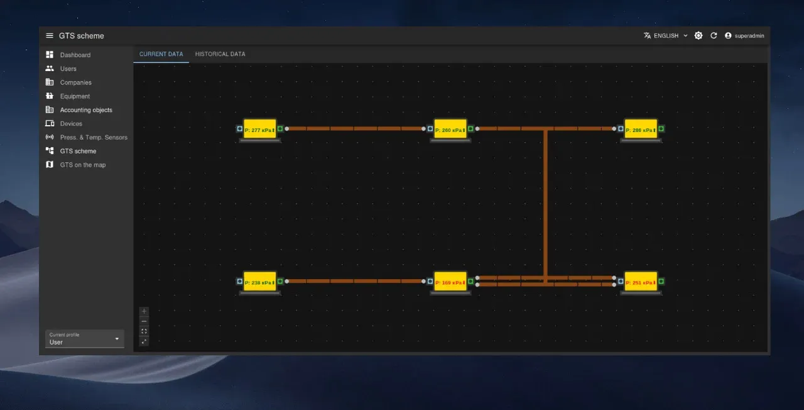Click the superadmin account button
The width and height of the screenshot is (804, 410).
tap(744, 36)
